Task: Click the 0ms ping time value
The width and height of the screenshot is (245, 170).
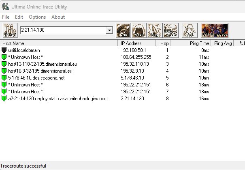Action: 205,50
